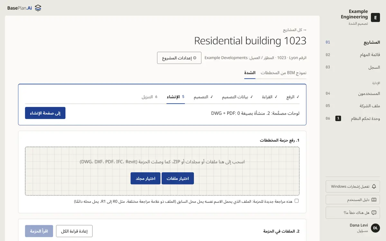Click the bell icon for Windows notifications
The image size is (386, 241).
374,186
